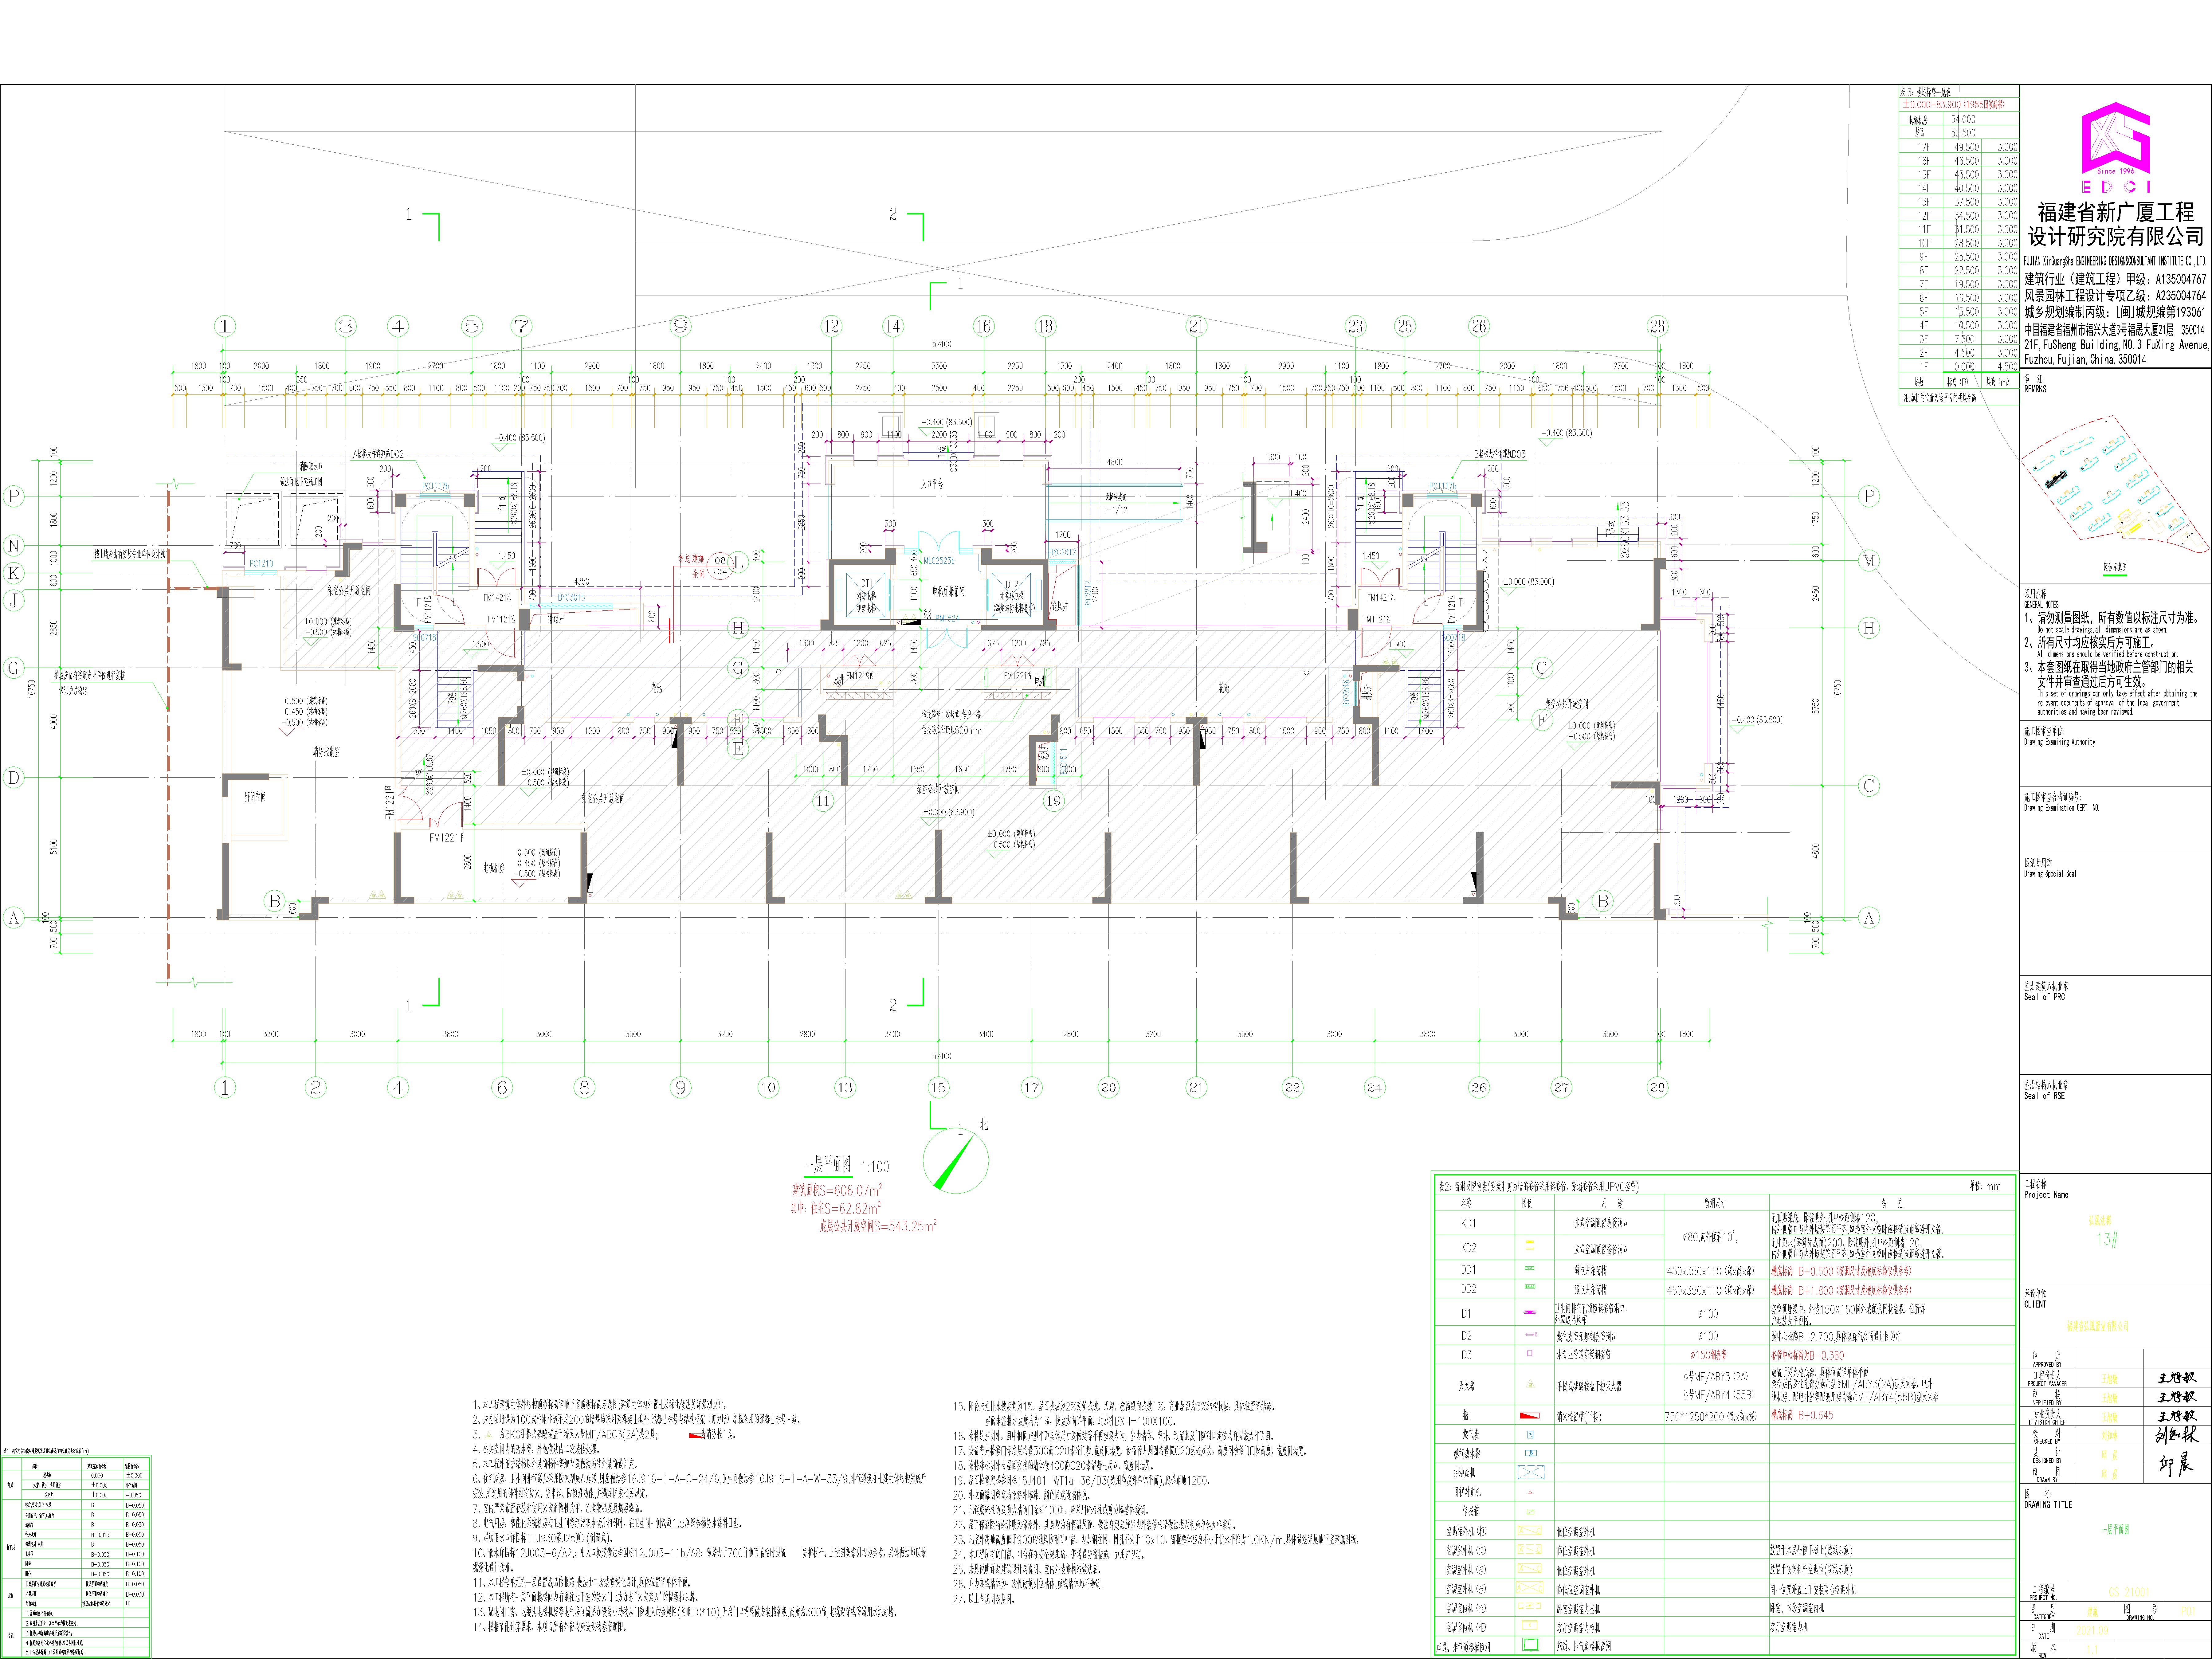Click grid axis bubble 17
The width and height of the screenshot is (2212, 1659).
pyautogui.click(x=1032, y=1087)
